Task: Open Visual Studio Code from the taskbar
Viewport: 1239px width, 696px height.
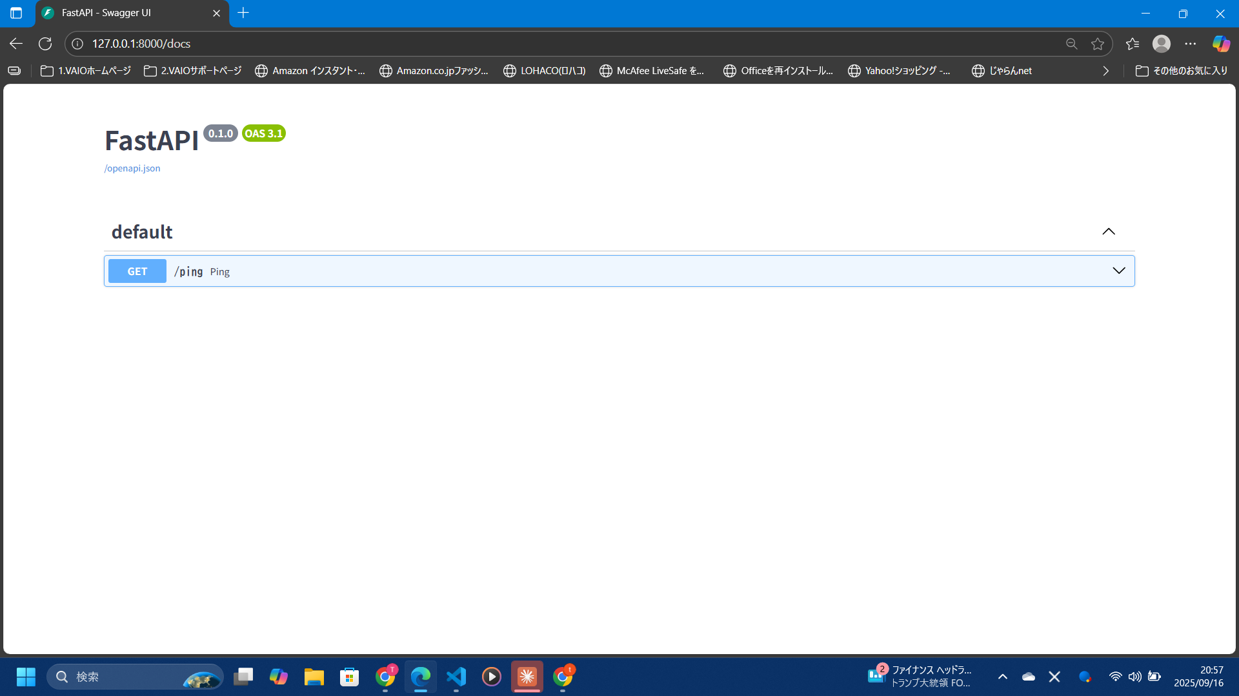Action: pos(456,677)
